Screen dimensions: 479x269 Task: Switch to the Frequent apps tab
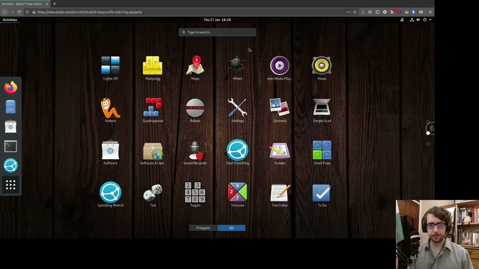point(203,228)
